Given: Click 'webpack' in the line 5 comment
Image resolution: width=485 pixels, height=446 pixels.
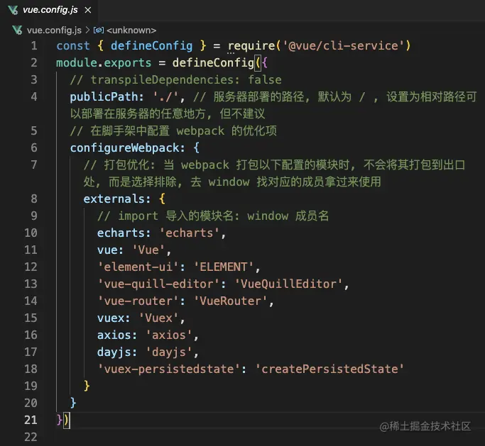Looking at the screenshot, I should click(200, 130).
